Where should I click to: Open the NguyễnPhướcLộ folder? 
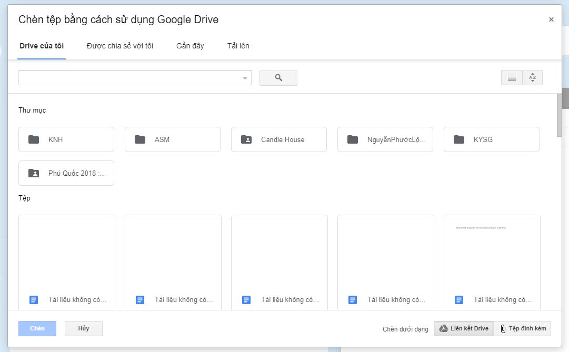click(385, 139)
